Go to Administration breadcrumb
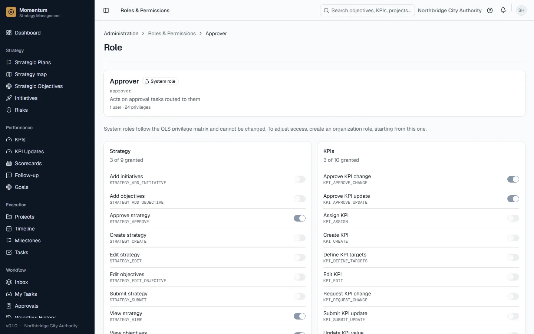Screen dimensions: 534x334 121,33
